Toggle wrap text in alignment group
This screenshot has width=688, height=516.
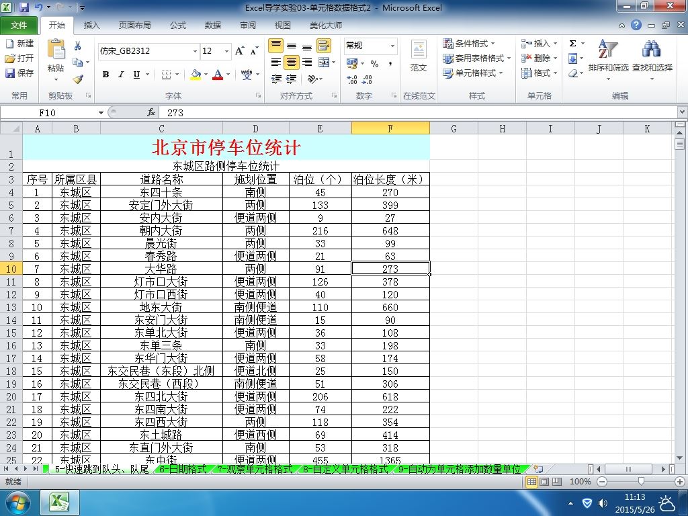[x=324, y=46]
